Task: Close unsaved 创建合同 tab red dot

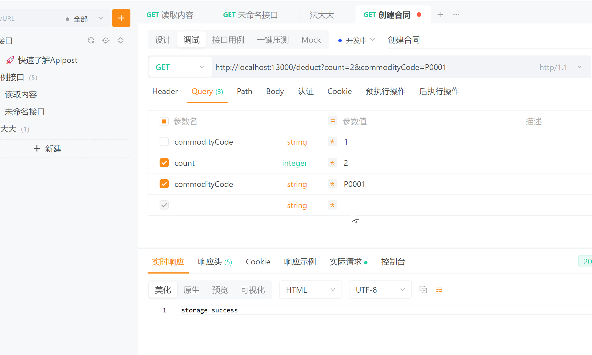Action: [419, 15]
